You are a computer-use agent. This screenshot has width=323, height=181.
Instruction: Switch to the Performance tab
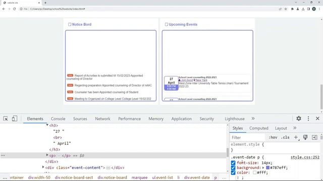(129, 119)
